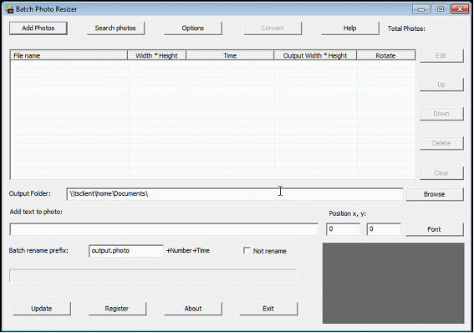Click the Register button
Image resolution: width=474 pixels, height=333 pixels.
[x=117, y=309]
